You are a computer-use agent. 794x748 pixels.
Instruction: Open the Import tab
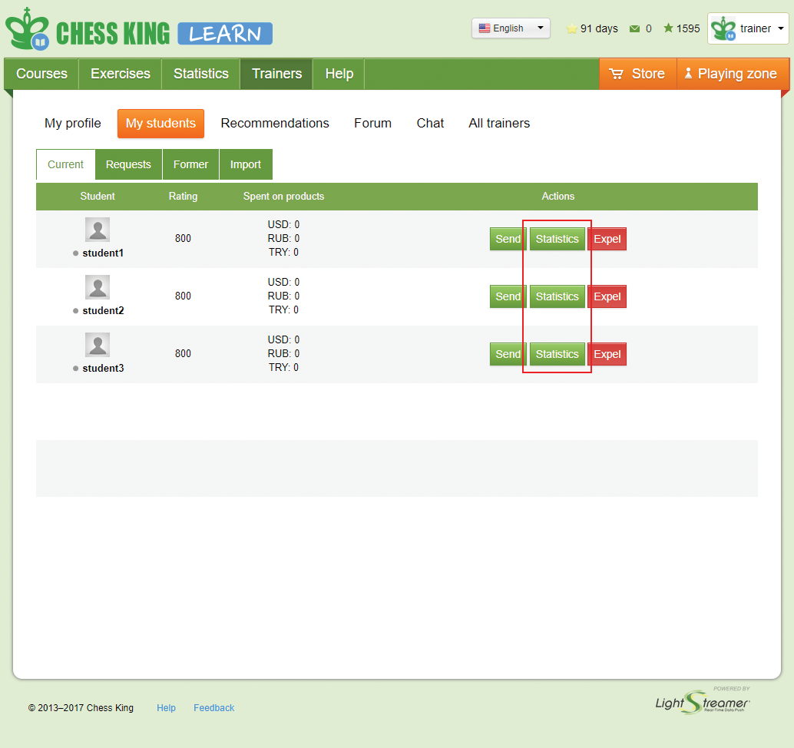(246, 164)
